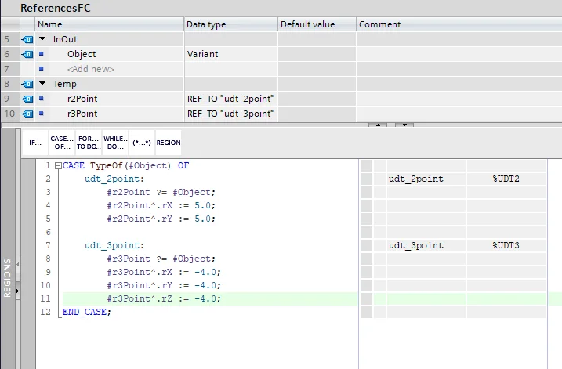This screenshot has width=562, height=369.
Task: Click udt_3point in the operand panel
Action: coord(415,245)
